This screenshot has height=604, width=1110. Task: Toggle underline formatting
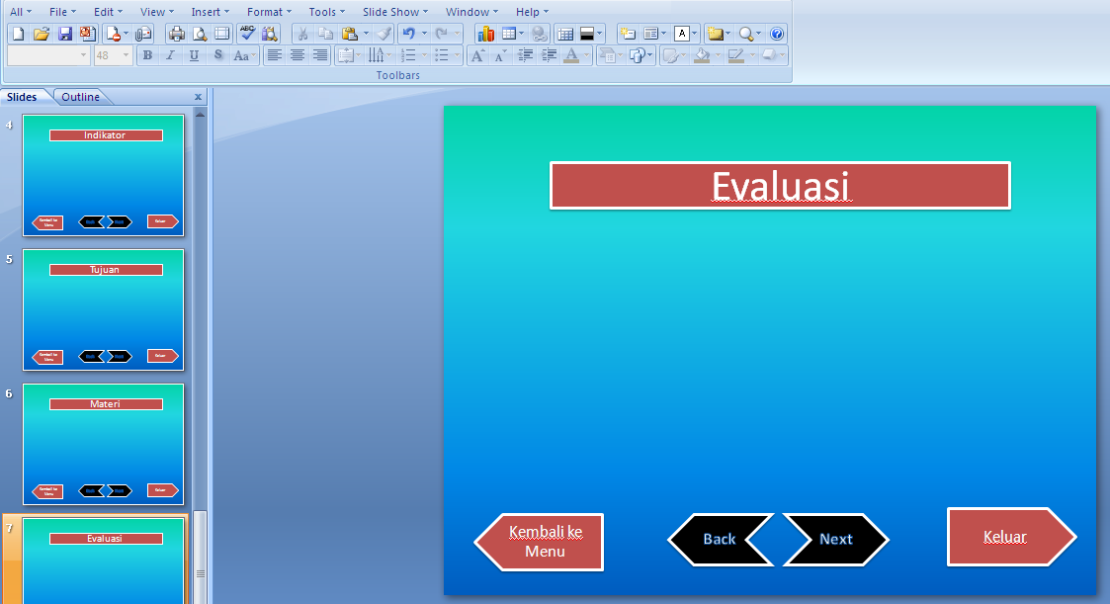[193, 55]
